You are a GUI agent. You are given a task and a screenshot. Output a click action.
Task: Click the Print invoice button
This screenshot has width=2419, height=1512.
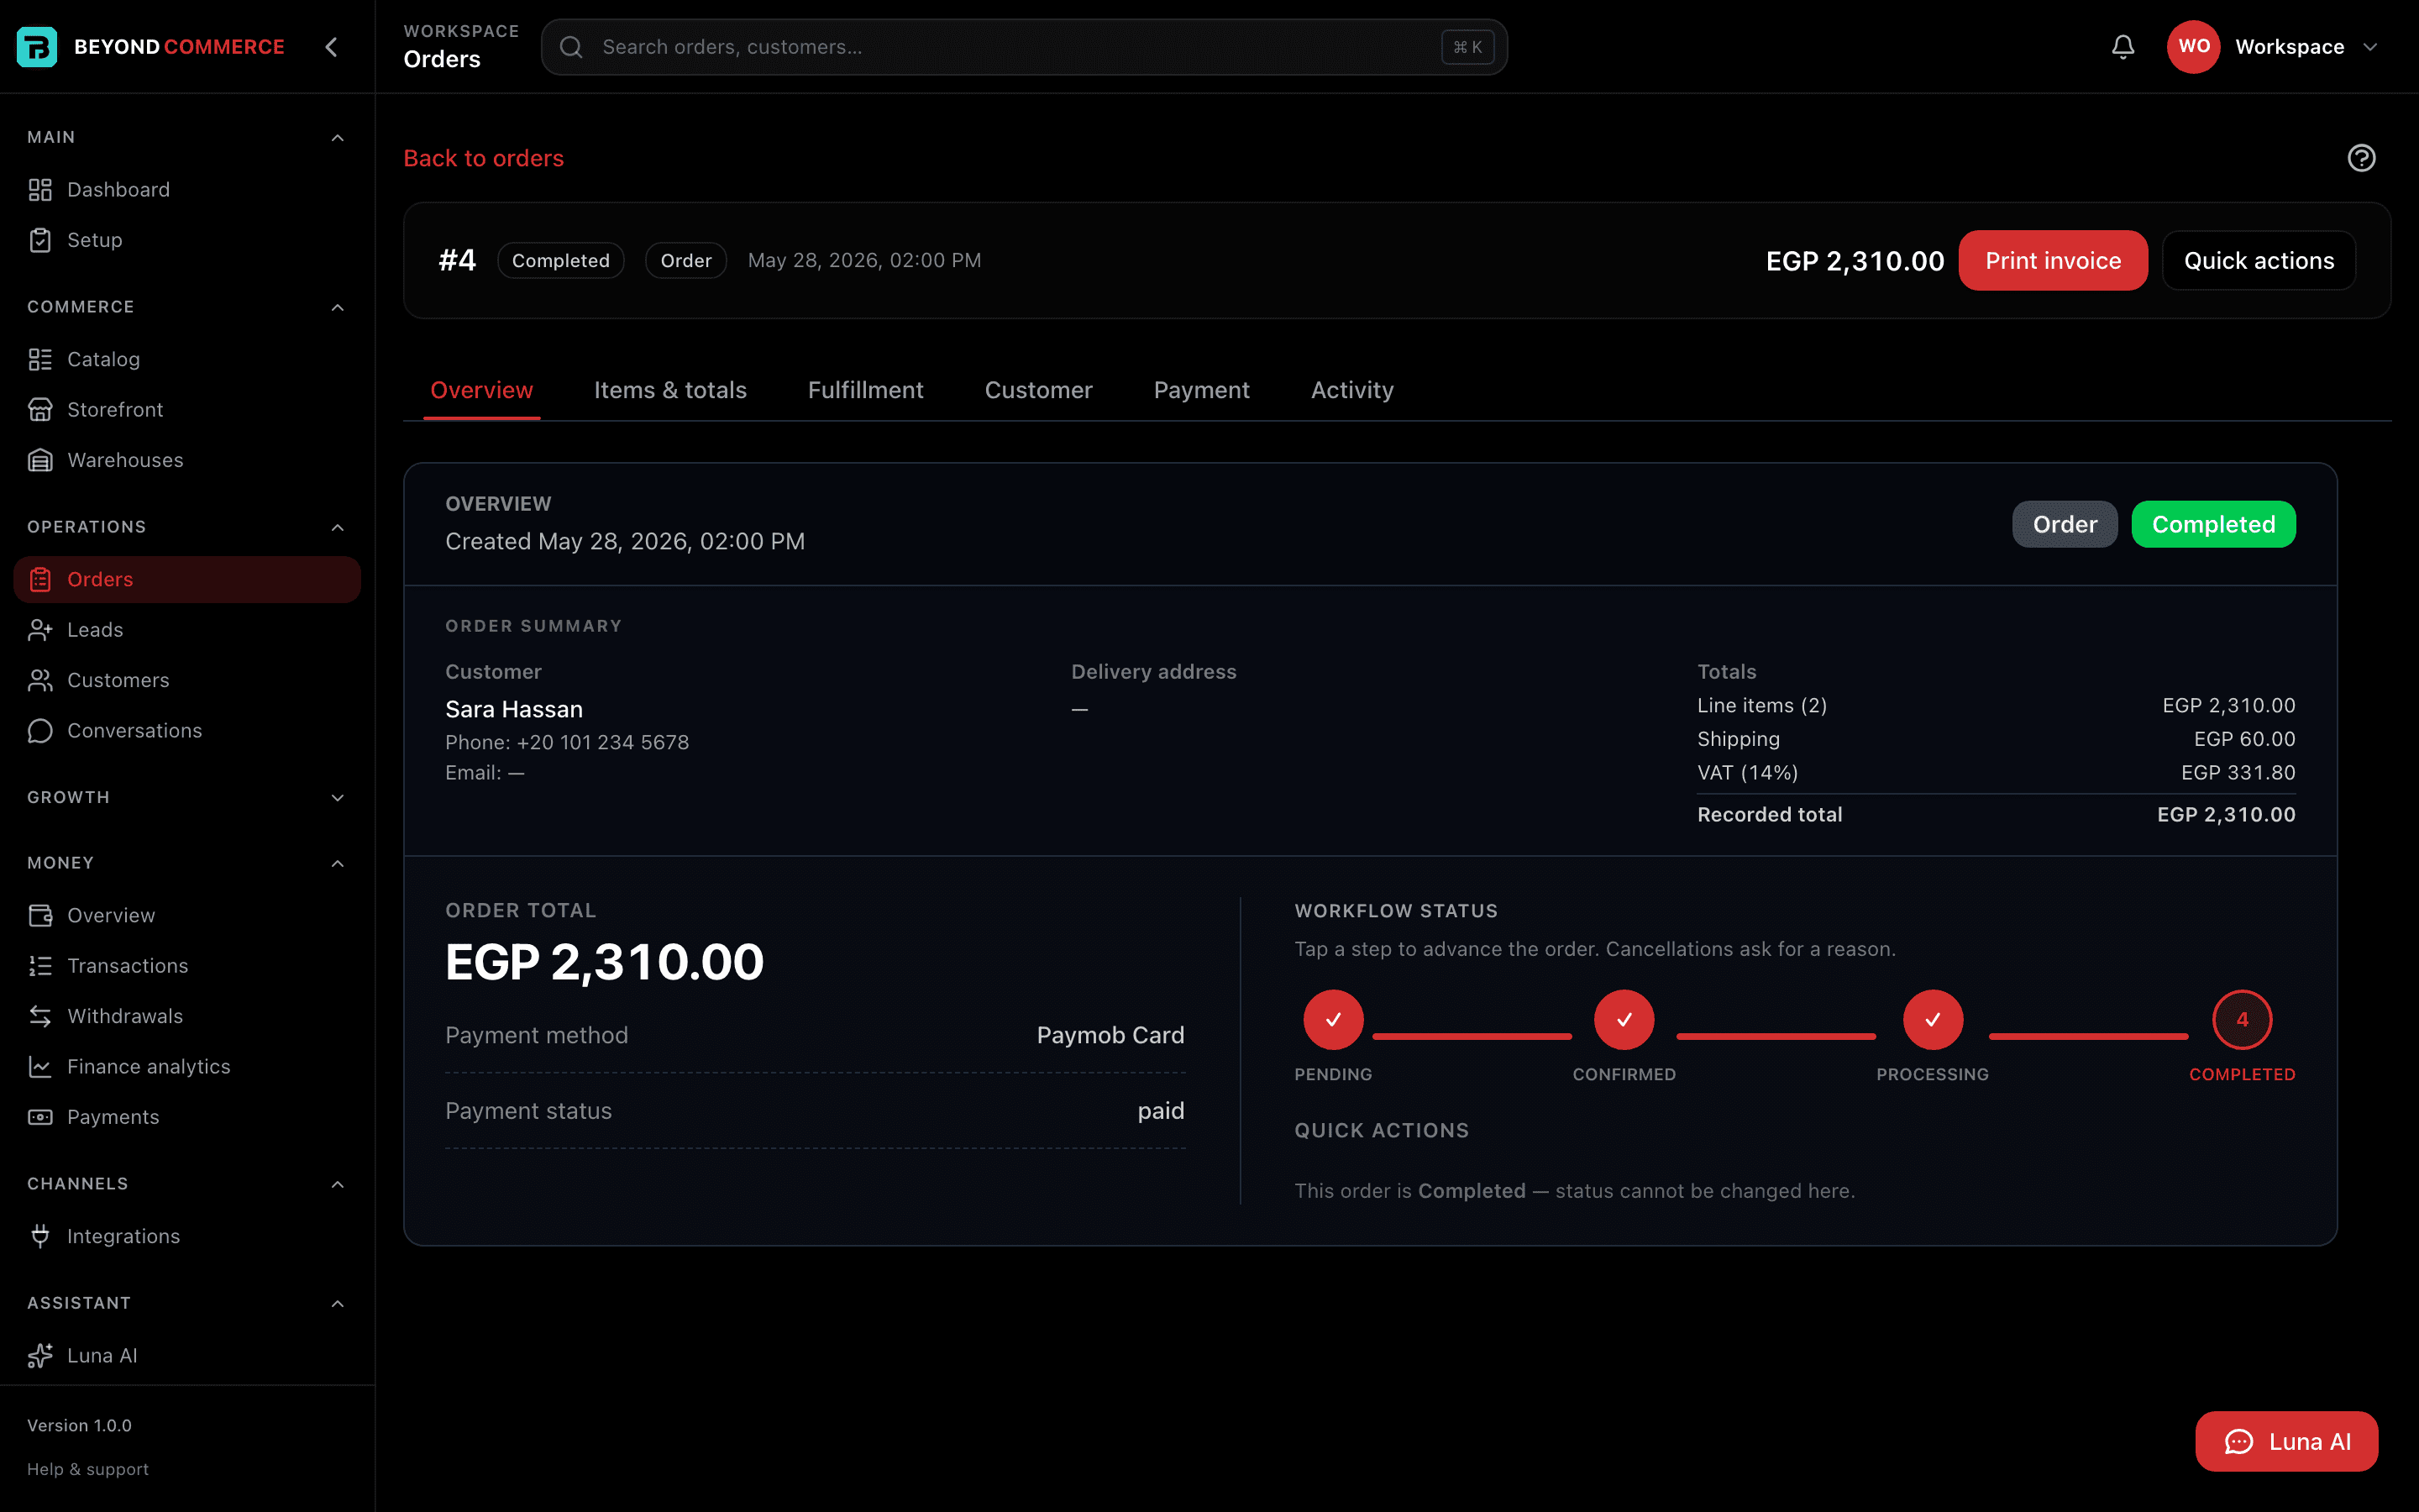click(2053, 261)
